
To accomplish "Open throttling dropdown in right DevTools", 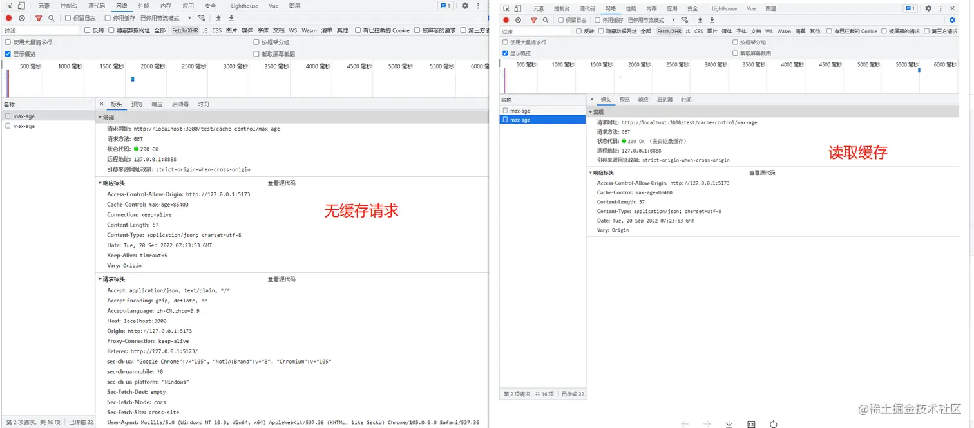I will [x=651, y=20].
